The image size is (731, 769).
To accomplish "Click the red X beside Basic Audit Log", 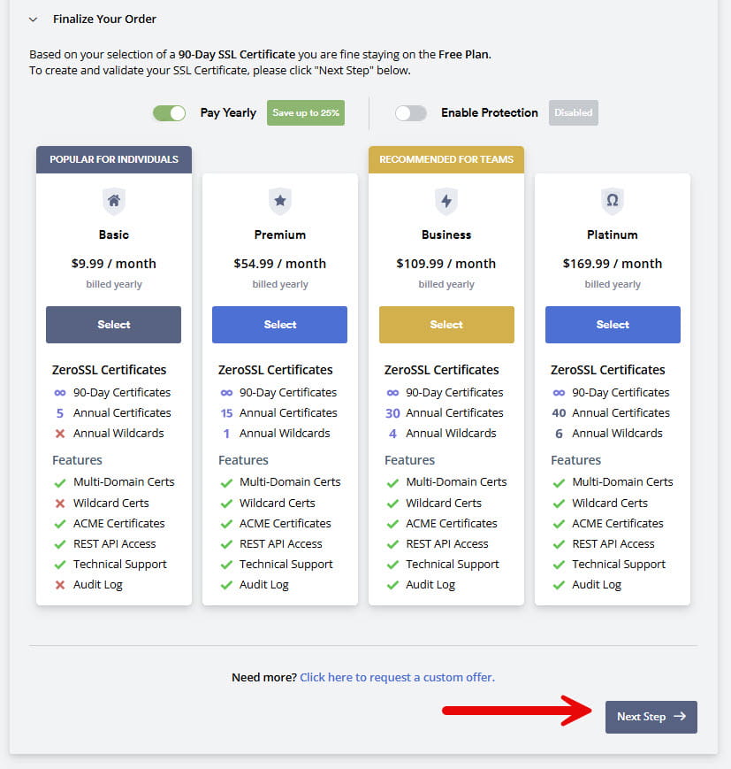I will point(60,585).
